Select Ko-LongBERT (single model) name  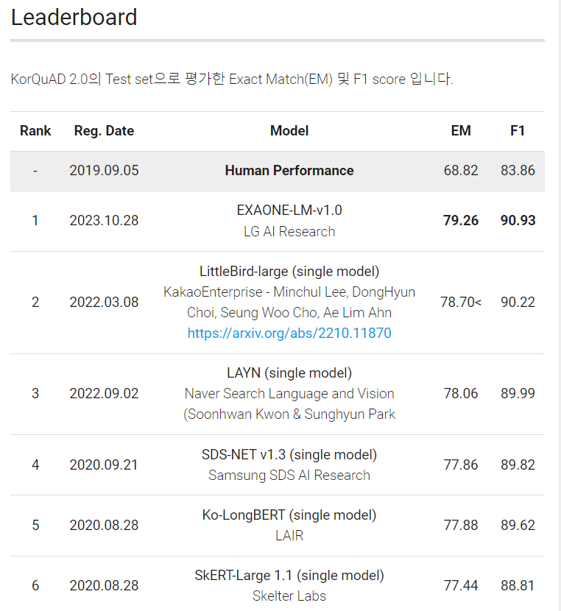(289, 515)
